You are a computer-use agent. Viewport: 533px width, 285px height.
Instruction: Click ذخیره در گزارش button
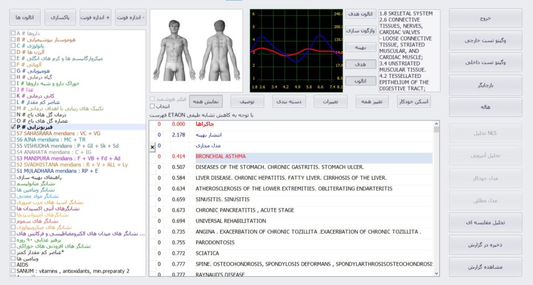click(485, 245)
